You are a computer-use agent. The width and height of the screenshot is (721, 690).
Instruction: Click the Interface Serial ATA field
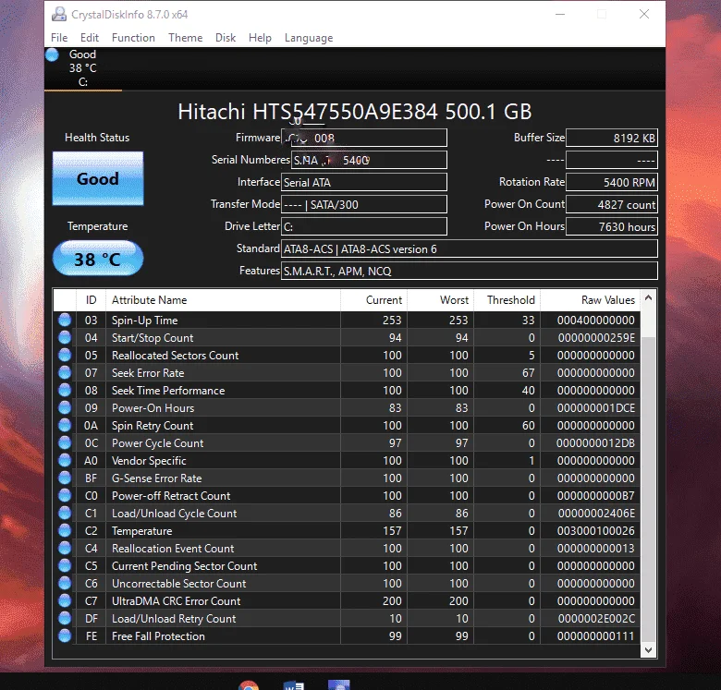click(363, 182)
